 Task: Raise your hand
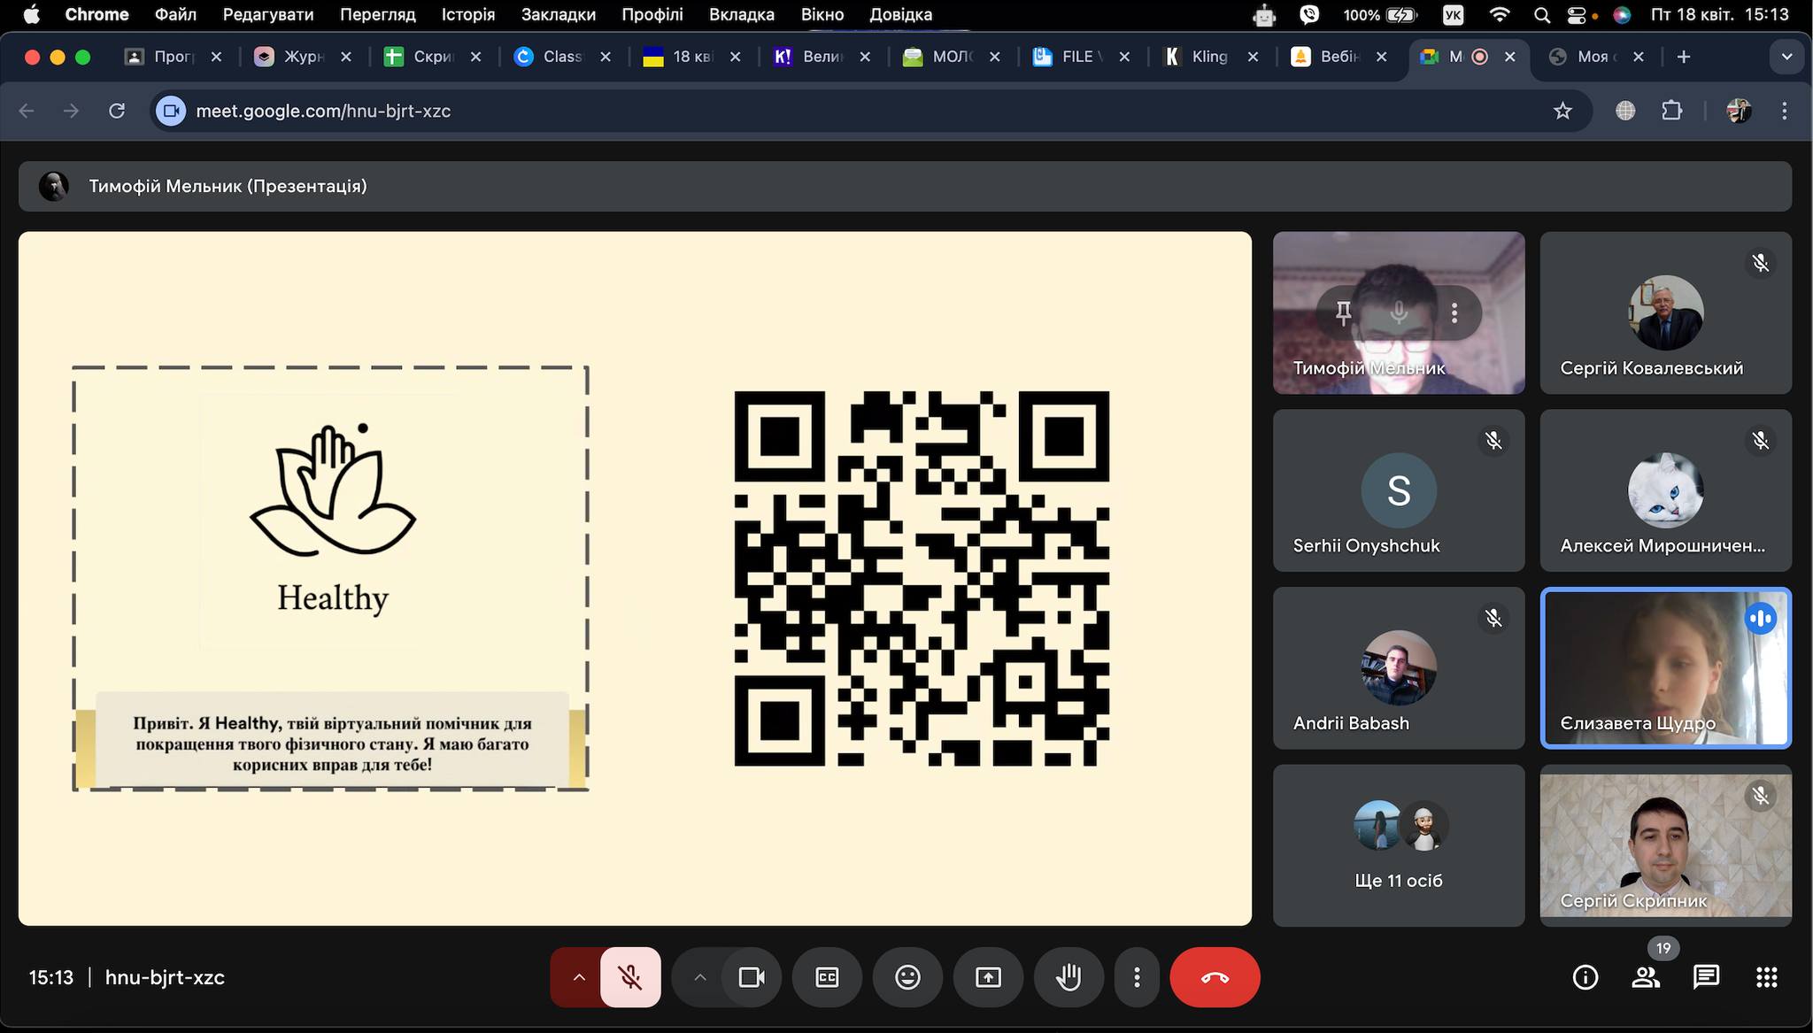[1069, 977]
